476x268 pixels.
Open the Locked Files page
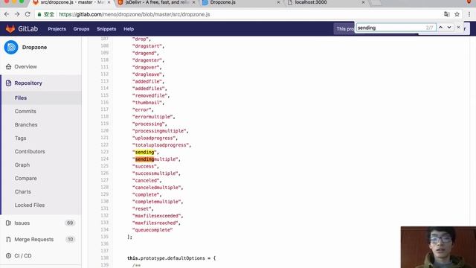click(x=30, y=205)
